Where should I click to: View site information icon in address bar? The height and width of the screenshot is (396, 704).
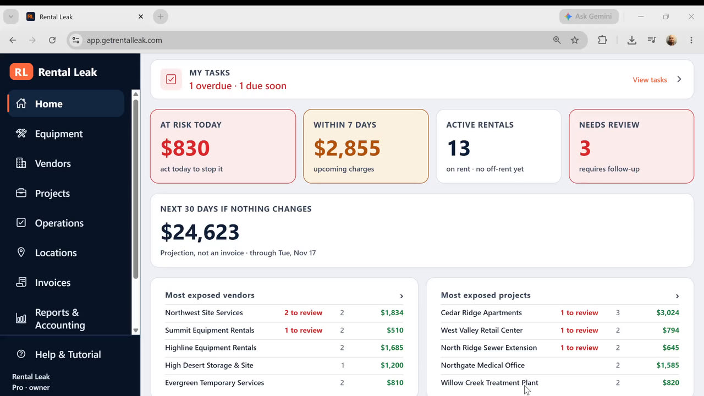(76, 40)
